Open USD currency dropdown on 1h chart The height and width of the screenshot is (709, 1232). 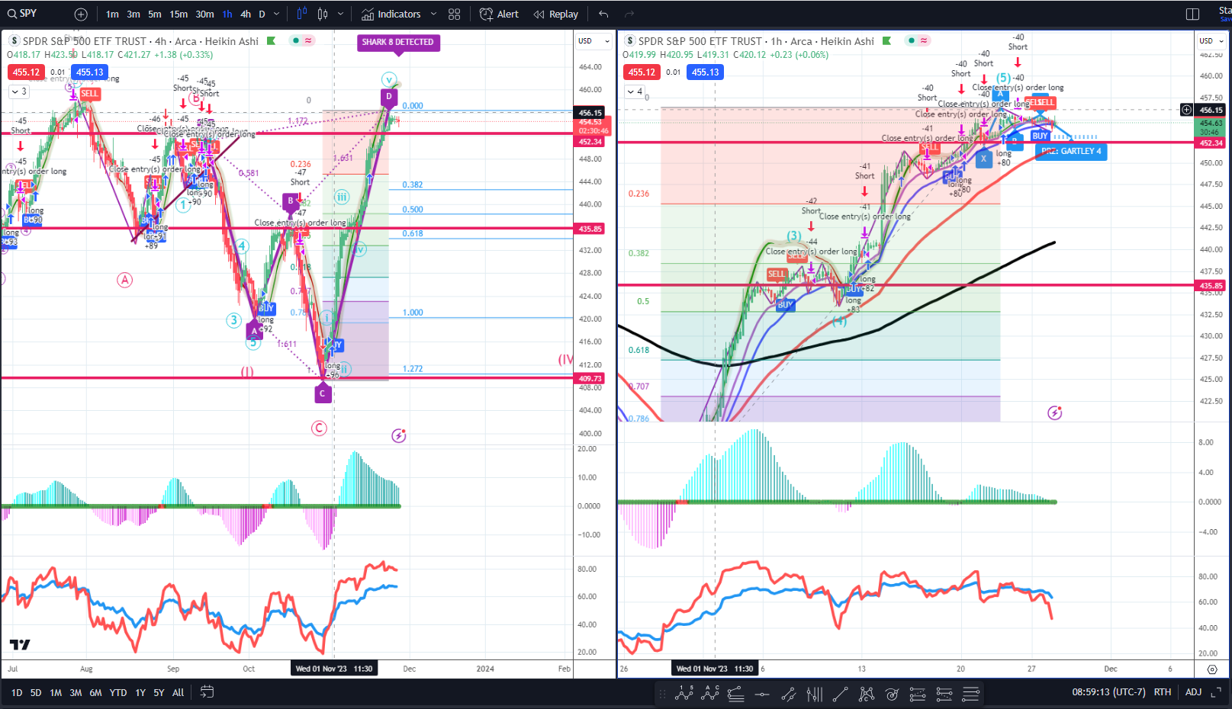1211,41
